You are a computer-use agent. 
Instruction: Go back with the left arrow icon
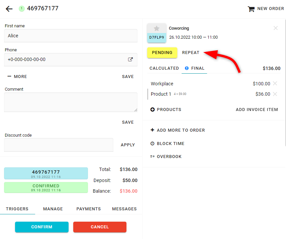coord(9,9)
